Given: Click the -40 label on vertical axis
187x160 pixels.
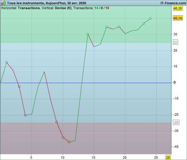Looking at the screenshot, I should (x=176, y=147).
